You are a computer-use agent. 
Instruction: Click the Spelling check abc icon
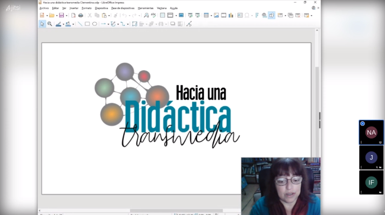[153, 15]
